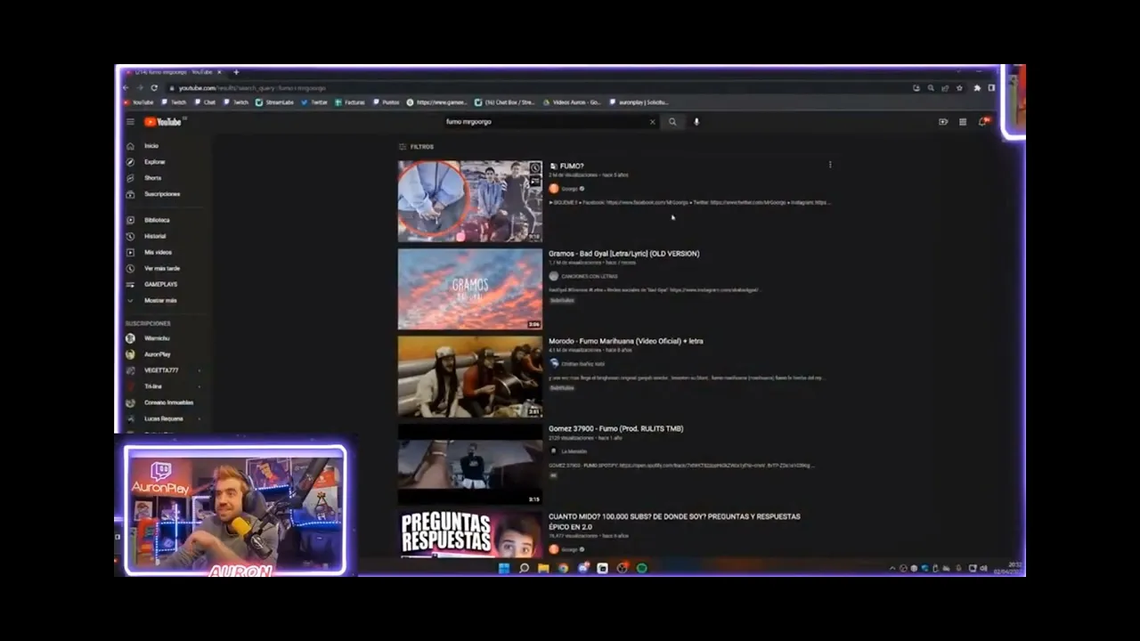Open the PREGUNTAS RESPUESTAS video thumbnail
Viewport: 1140px width, 641px height.
coord(469,534)
